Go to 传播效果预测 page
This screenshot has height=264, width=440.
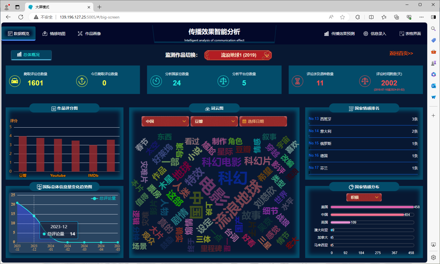(x=340, y=34)
